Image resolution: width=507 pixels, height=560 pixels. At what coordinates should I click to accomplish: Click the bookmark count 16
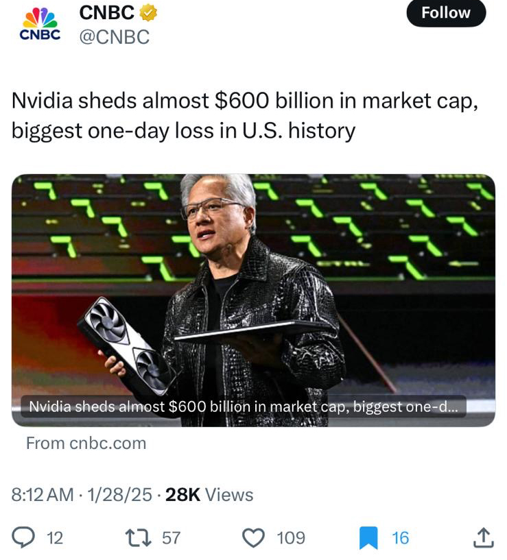[400, 538]
